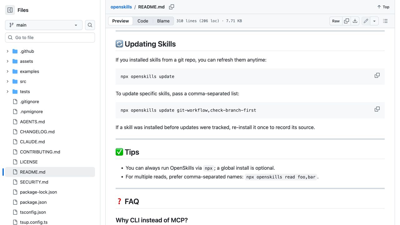Click the Updating Skills heading

146,44
